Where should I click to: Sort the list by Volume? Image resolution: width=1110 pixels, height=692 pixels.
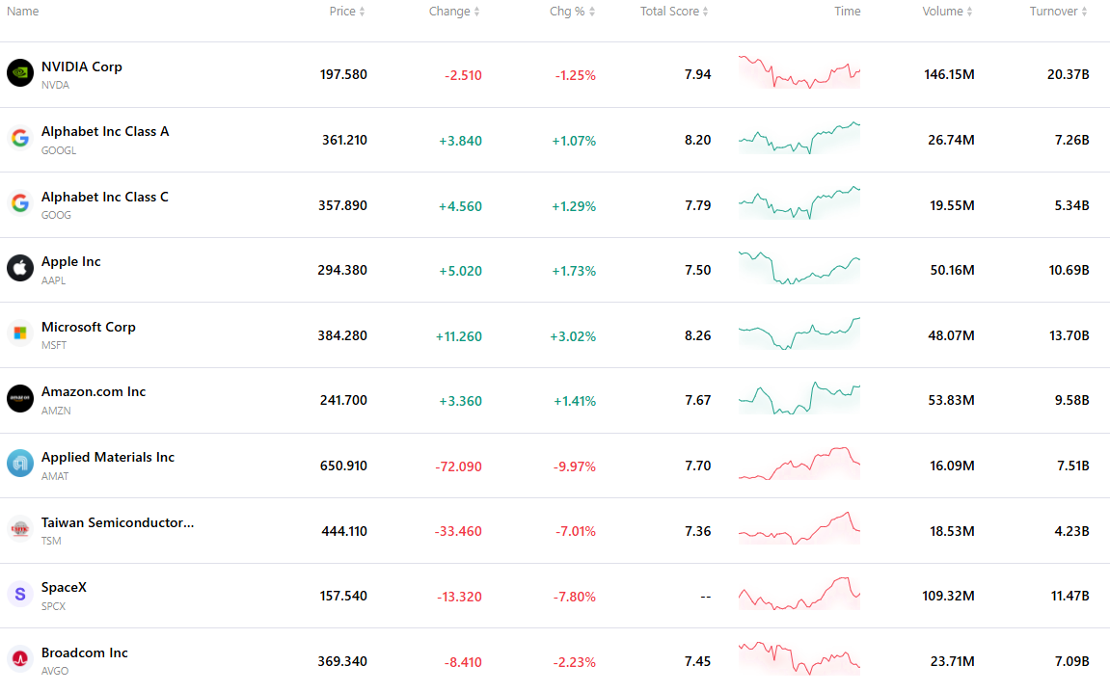pos(947,12)
